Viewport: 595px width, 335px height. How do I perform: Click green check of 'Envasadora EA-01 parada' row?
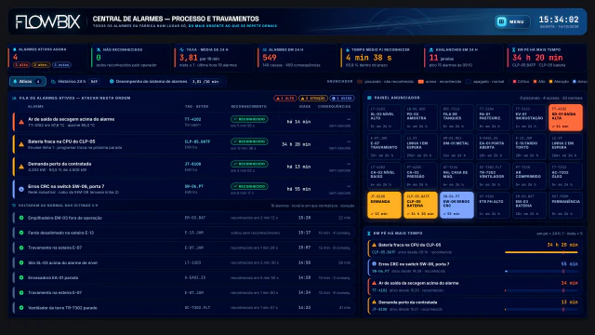21,277
